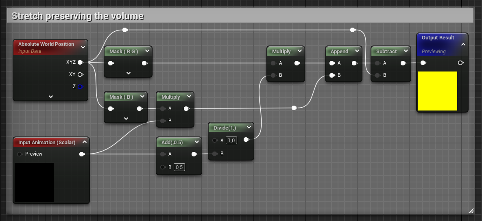
Task: Click the output pin of Divide node
Action: pos(246,140)
